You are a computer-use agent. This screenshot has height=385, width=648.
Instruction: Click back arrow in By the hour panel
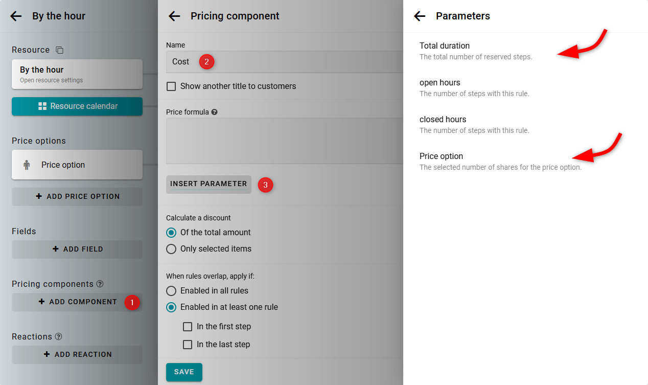[x=16, y=16]
